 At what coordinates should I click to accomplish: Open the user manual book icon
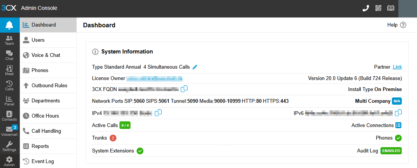tap(391, 8)
